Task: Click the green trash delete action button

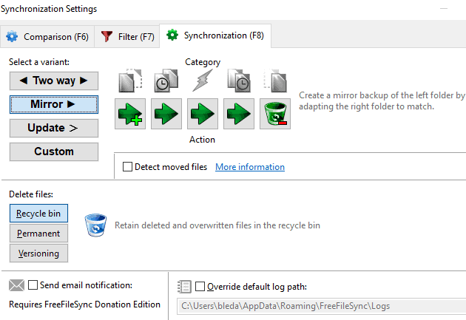Action: pyautogui.click(x=275, y=114)
